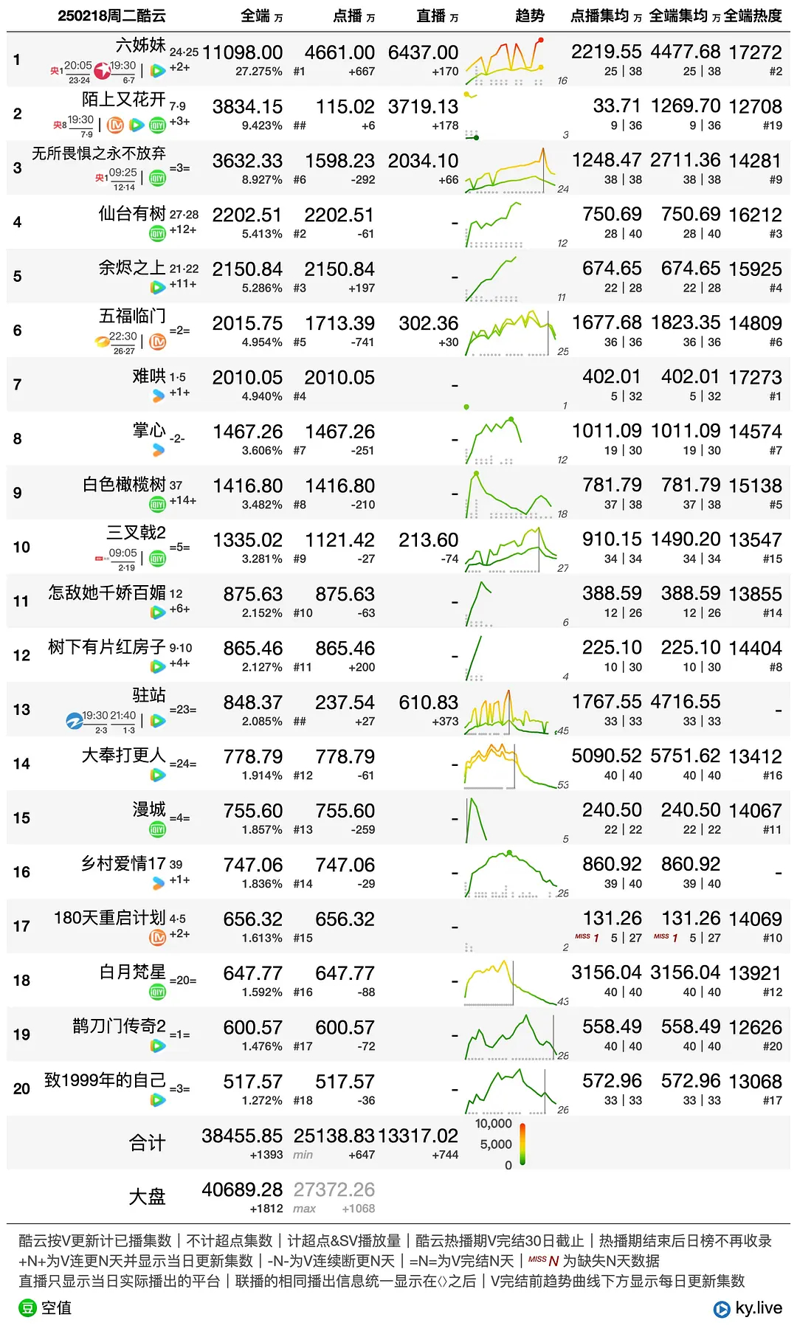Click the iQIYI icon in the 无所畏惧之永不放弃 row
The height and width of the screenshot is (1337, 797).
[x=157, y=179]
